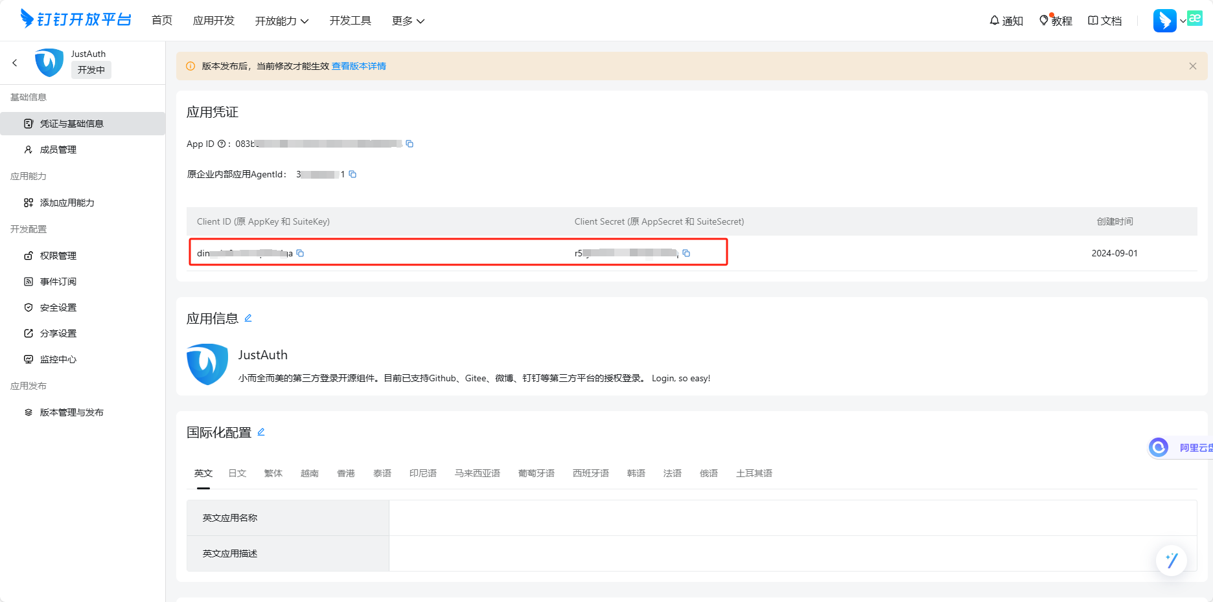Click the App ID help question icon

tap(222, 144)
